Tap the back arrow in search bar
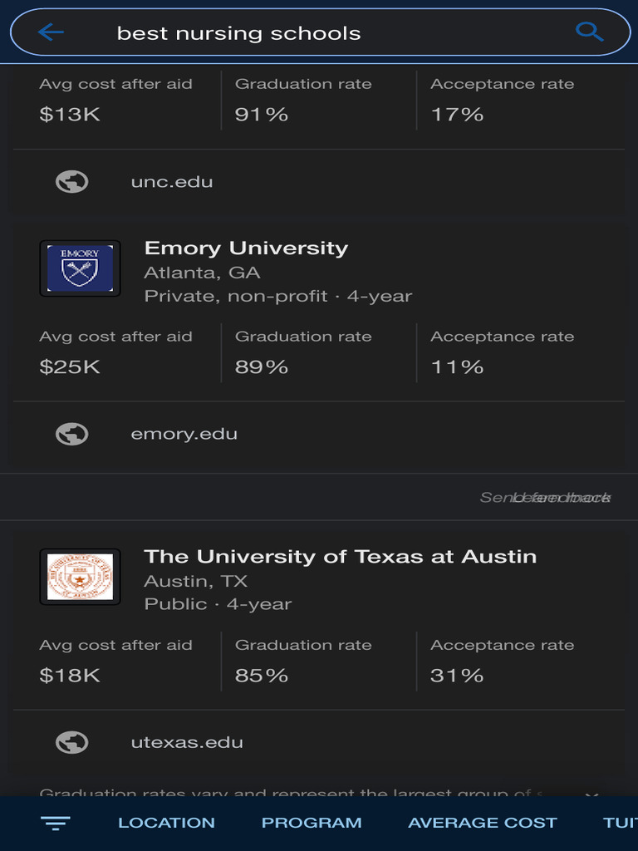Image resolution: width=638 pixels, height=851 pixels. click(51, 32)
